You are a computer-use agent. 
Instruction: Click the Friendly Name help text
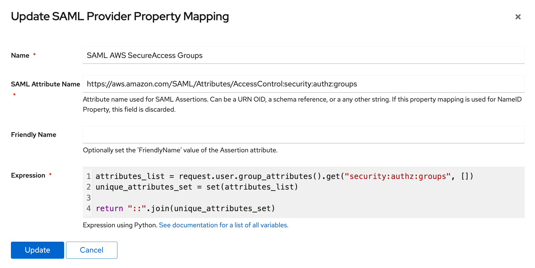point(180,150)
